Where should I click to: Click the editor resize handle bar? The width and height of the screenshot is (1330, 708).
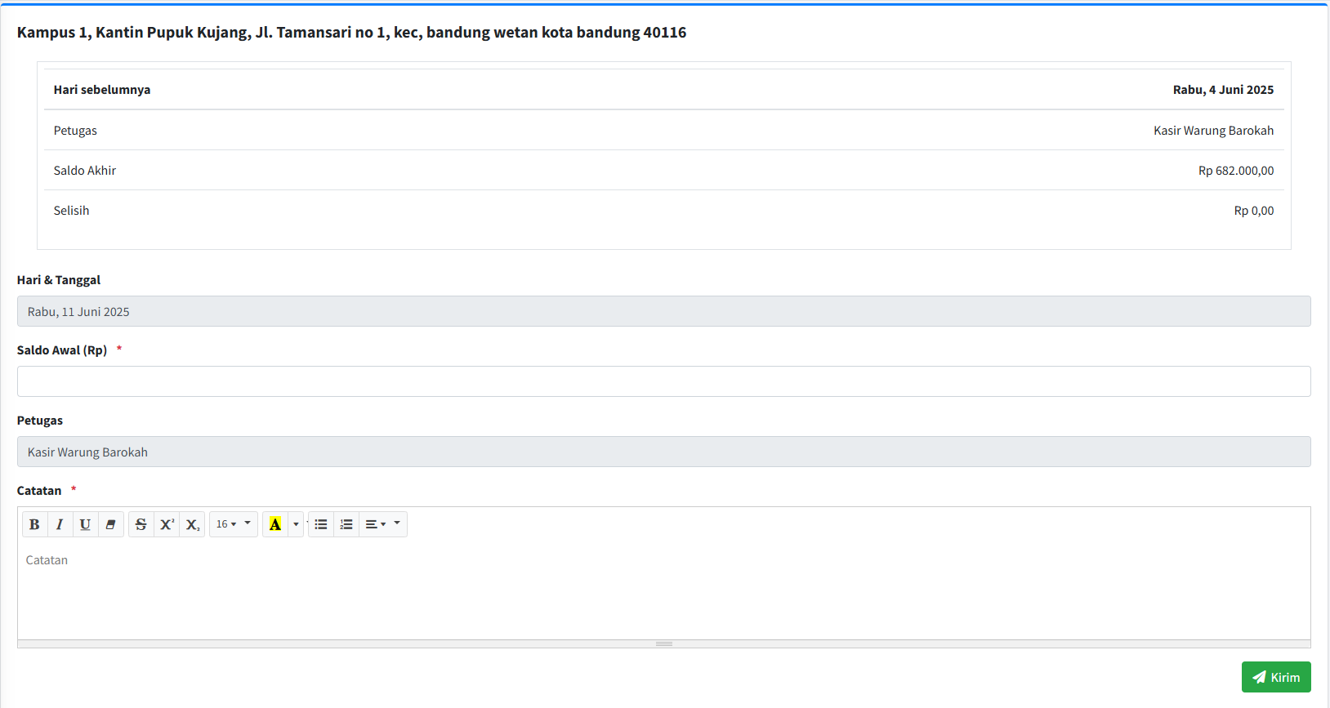click(663, 643)
